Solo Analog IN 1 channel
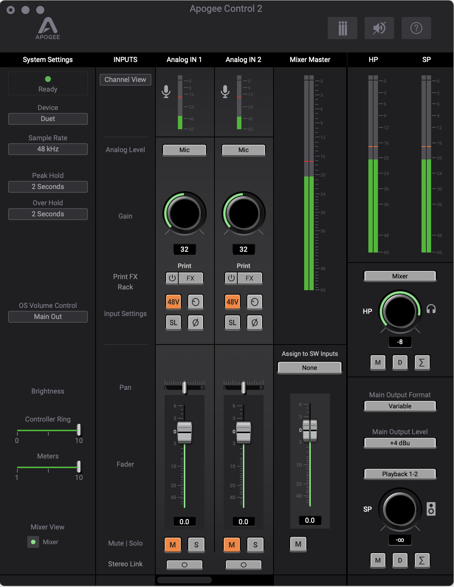This screenshot has height=587, width=454. (x=196, y=545)
